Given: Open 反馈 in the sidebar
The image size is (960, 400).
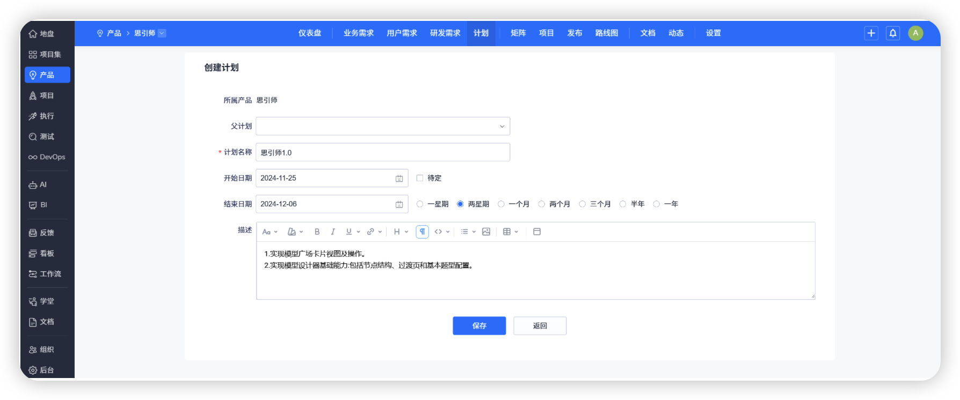Looking at the screenshot, I should (x=42, y=233).
